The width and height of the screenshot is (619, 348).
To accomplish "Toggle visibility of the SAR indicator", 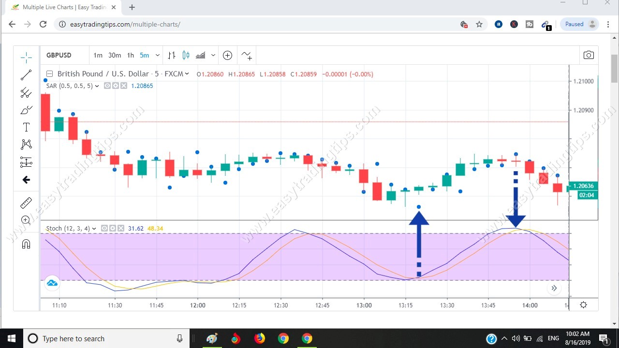I will pyautogui.click(x=107, y=86).
